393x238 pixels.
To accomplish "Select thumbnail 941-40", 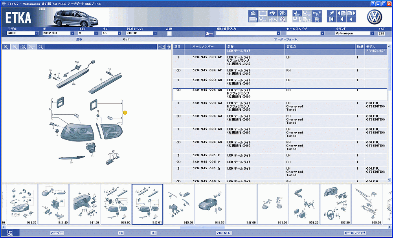I will (x=53, y=204).
